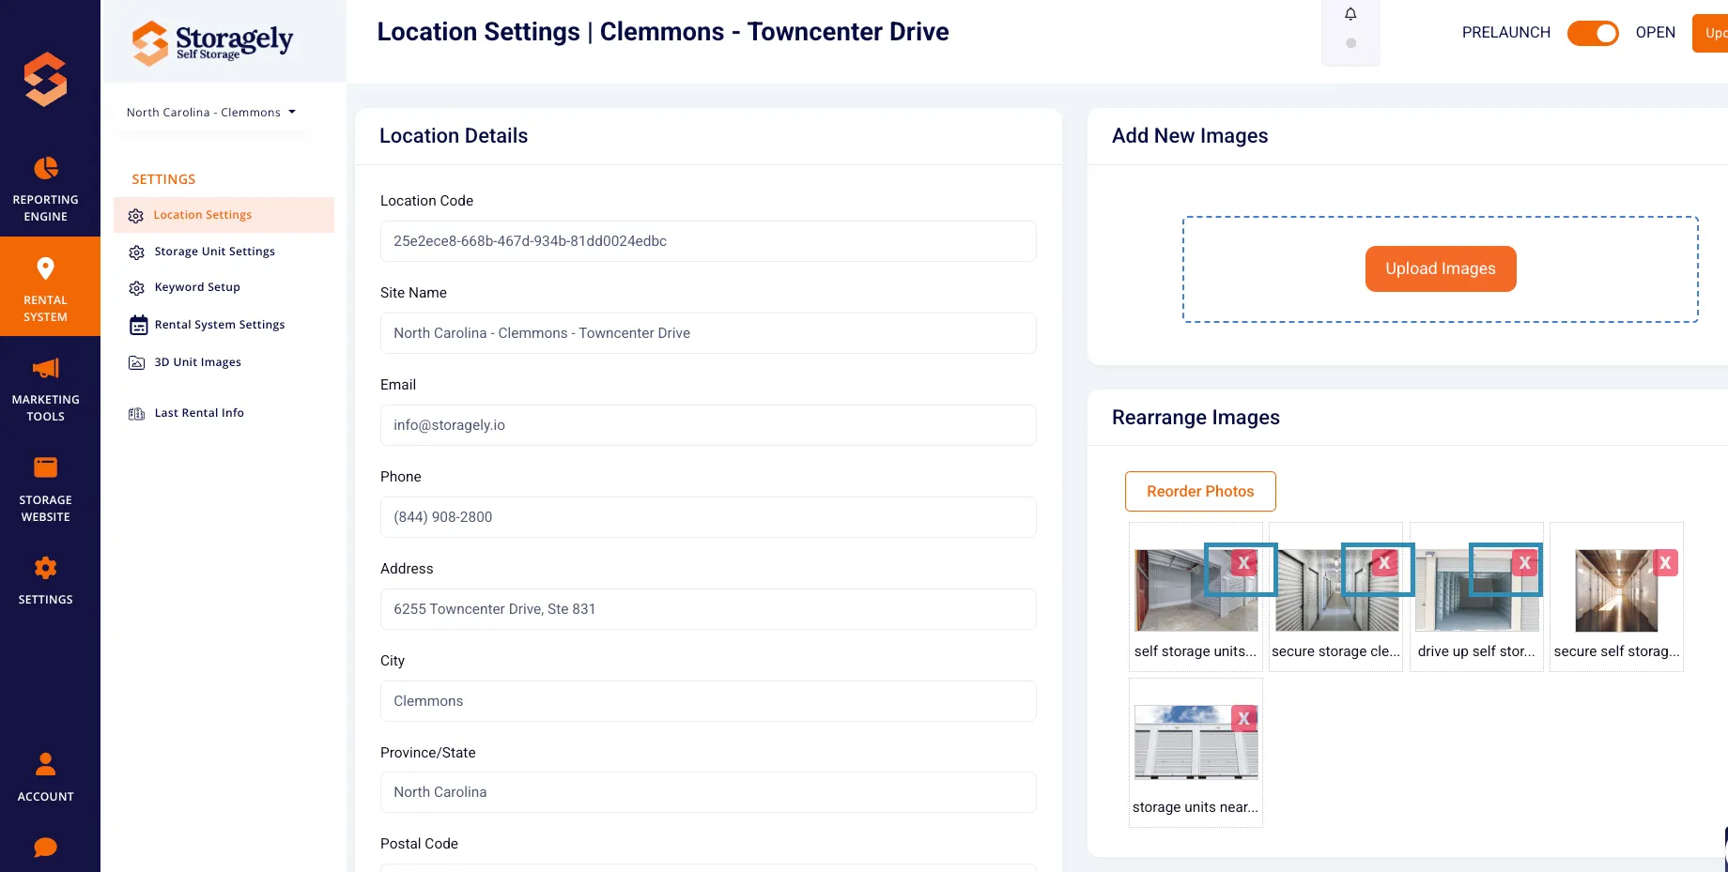Open the Reporting Engine section
Screen dimensions: 1728x872
[45, 189]
